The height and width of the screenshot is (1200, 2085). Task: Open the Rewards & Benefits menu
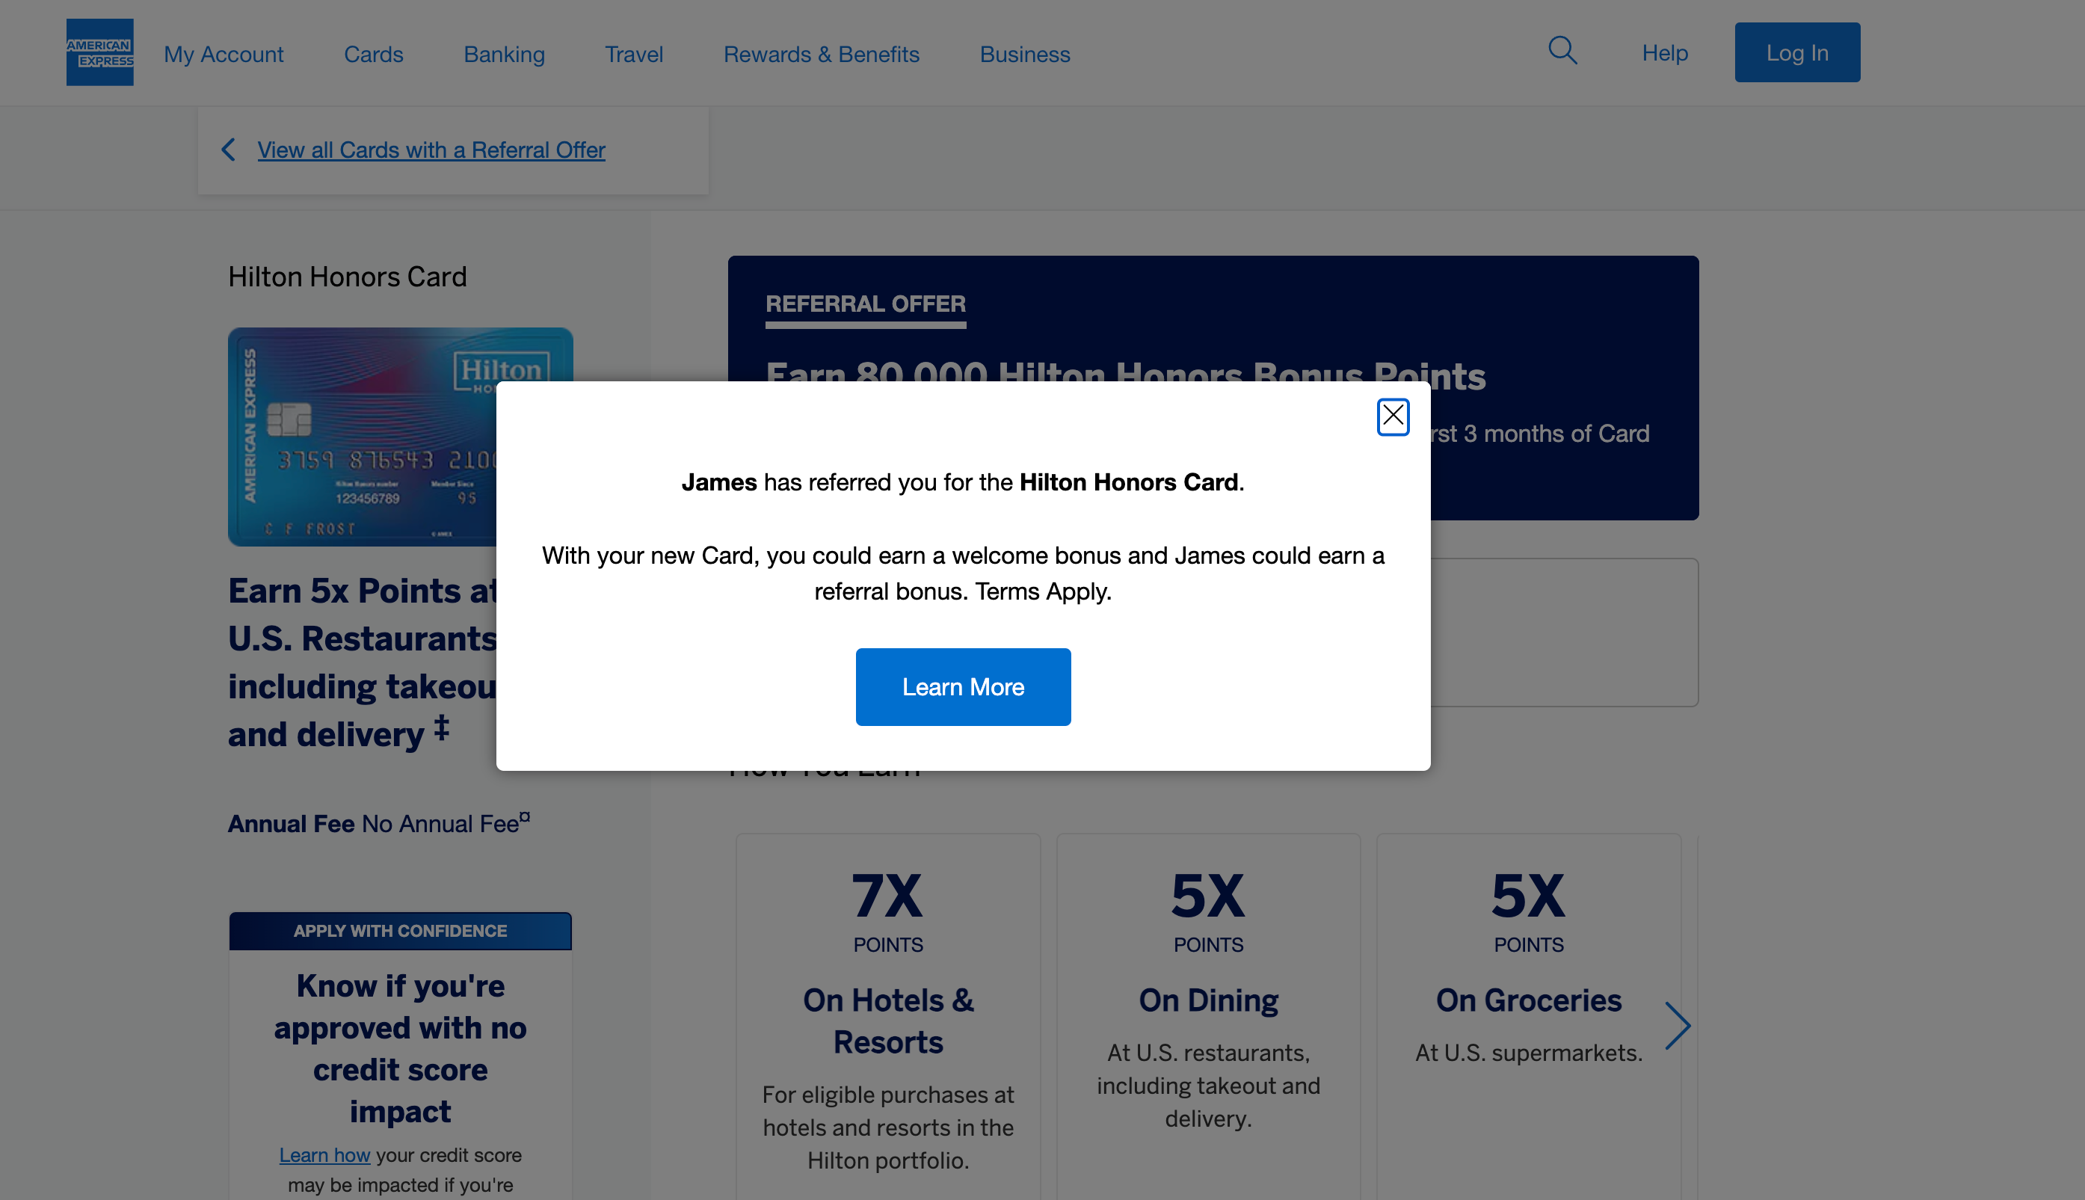(x=821, y=53)
